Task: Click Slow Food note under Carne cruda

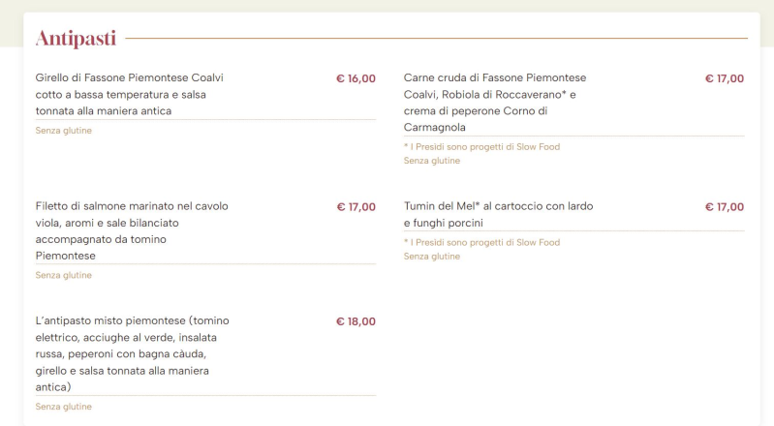Action: pyautogui.click(x=481, y=146)
